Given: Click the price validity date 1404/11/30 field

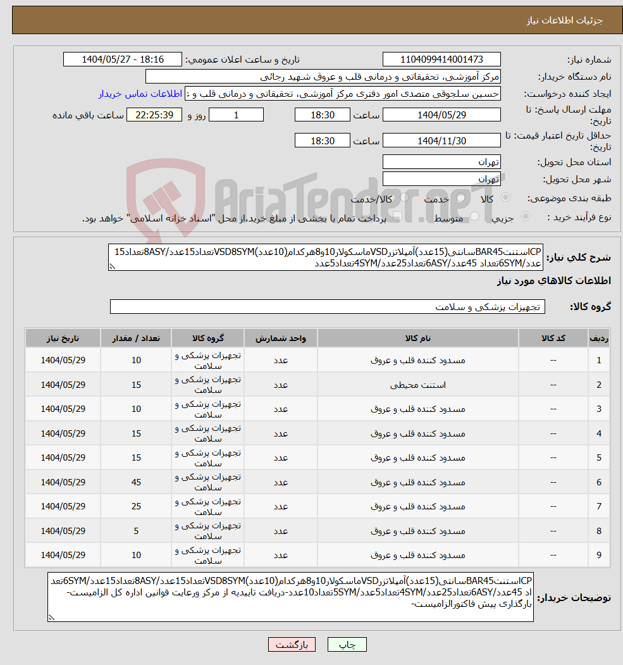Looking at the screenshot, I should 441,141.
